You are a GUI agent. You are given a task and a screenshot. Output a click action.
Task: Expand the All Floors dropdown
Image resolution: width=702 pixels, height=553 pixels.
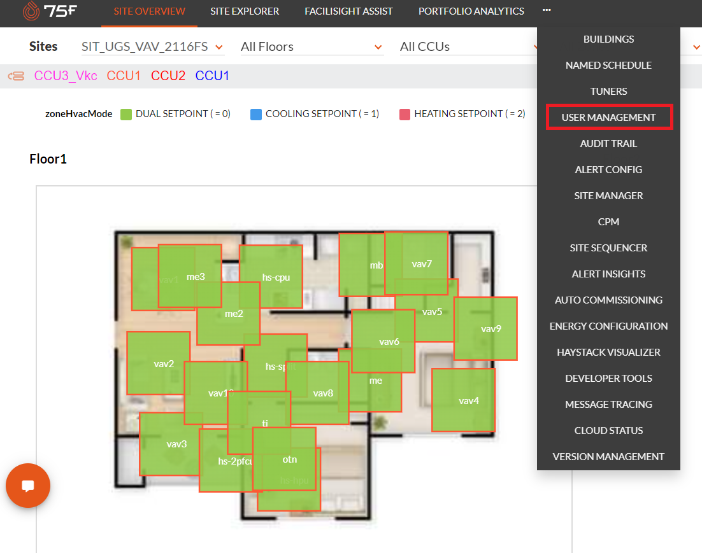click(312, 46)
